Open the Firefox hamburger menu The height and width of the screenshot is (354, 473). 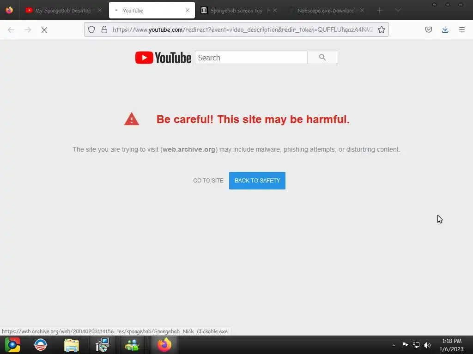click(462, 29)
